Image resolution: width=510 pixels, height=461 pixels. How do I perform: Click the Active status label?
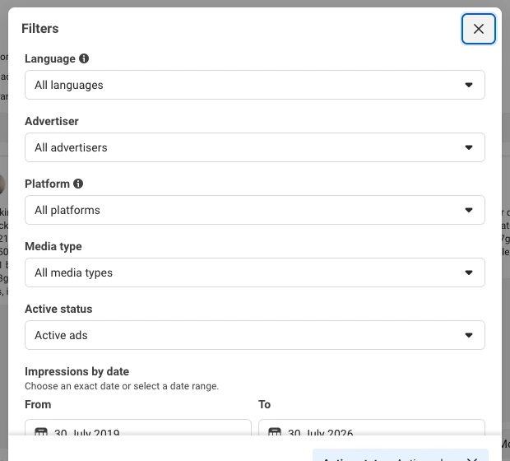click(58, 309)
